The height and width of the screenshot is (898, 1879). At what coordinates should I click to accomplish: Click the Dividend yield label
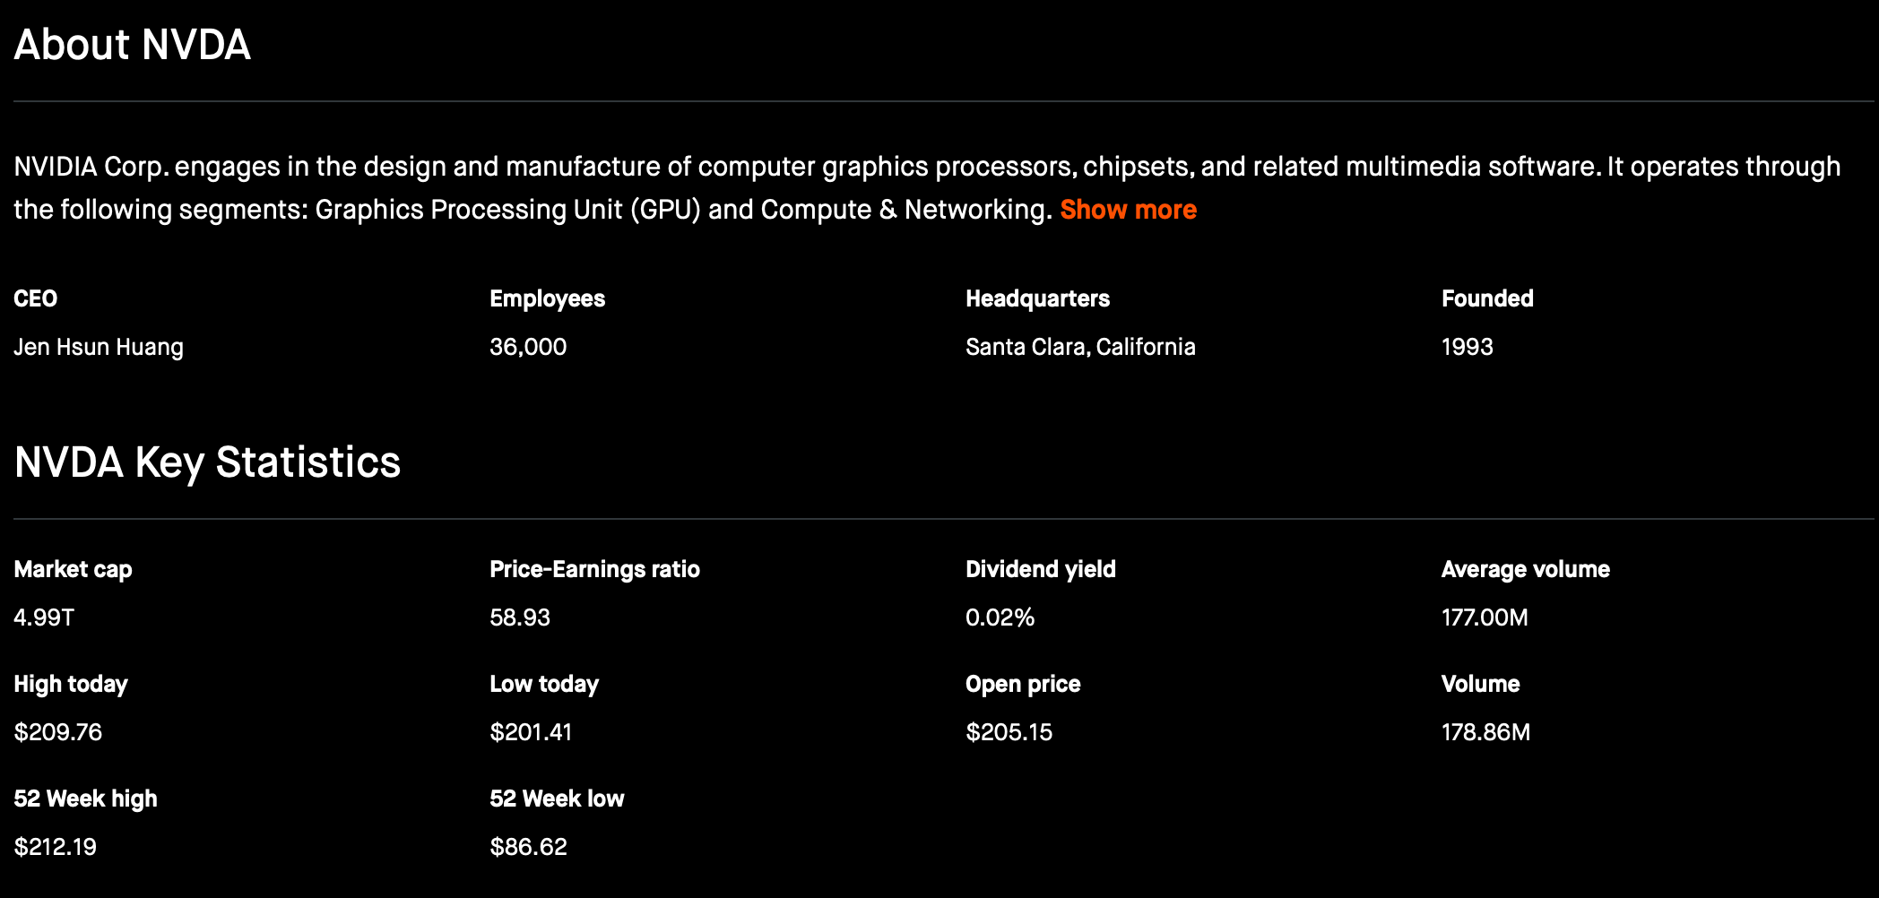1040,569
